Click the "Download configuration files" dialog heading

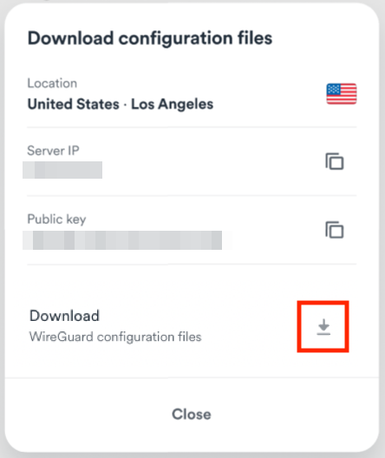150,38
